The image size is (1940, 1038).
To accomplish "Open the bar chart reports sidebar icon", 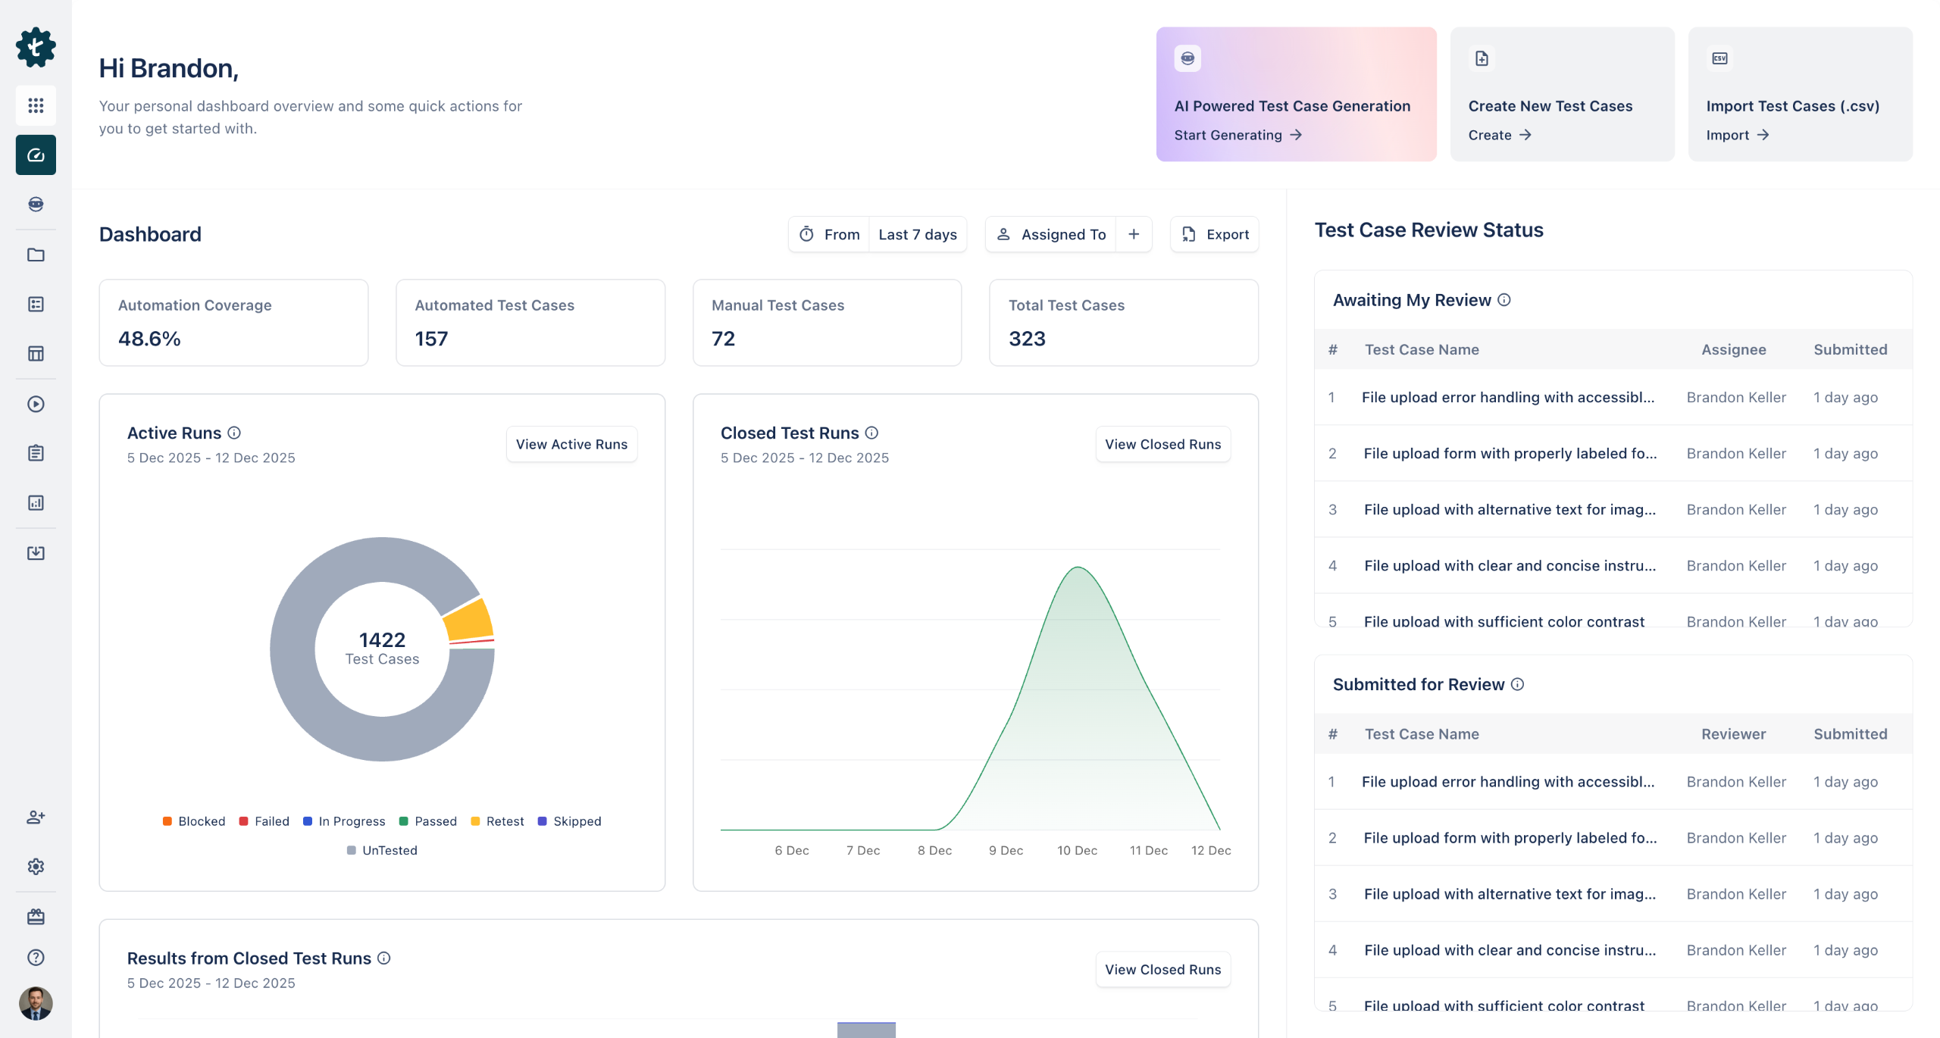I will point(36,503).
